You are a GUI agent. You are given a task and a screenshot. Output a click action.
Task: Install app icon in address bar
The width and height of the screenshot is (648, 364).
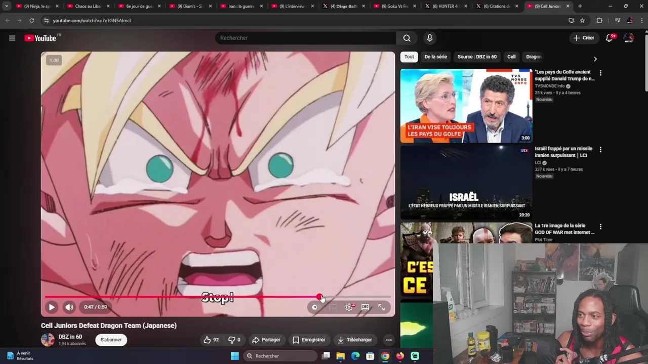click(571, 20)
